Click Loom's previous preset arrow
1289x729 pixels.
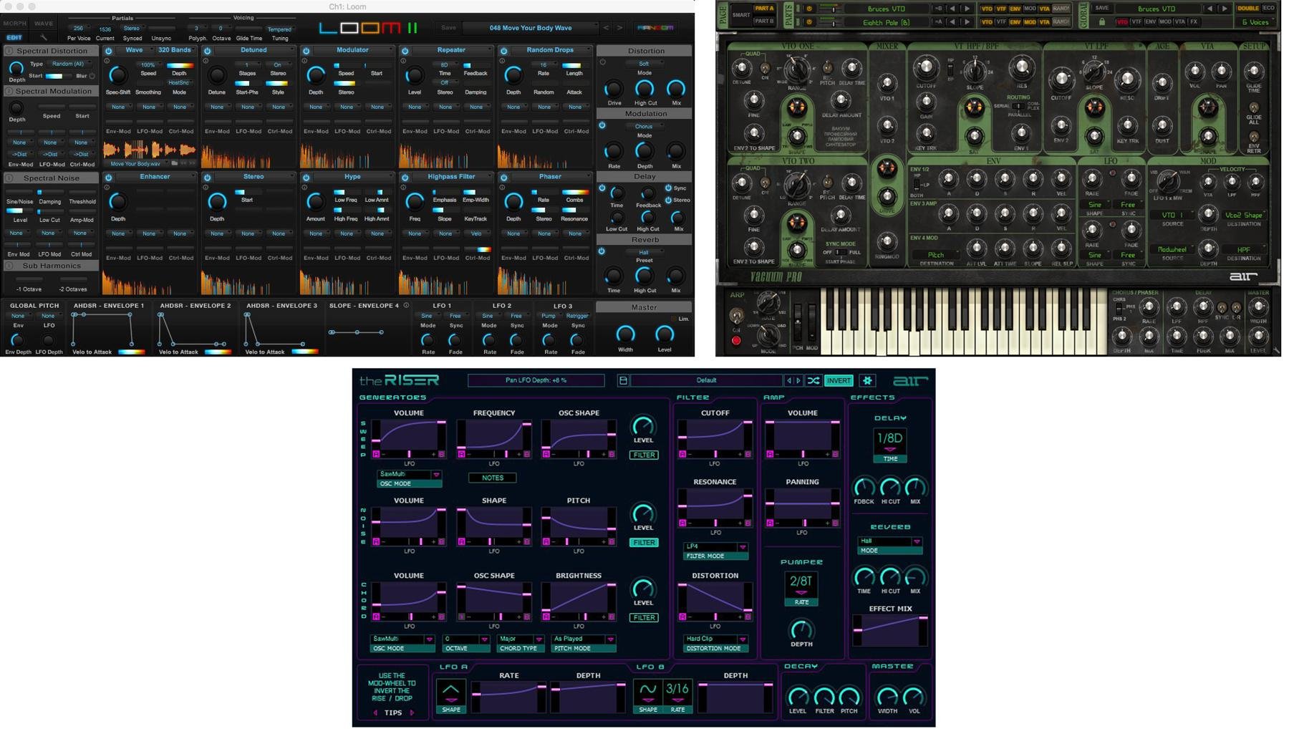coord(607,28)
